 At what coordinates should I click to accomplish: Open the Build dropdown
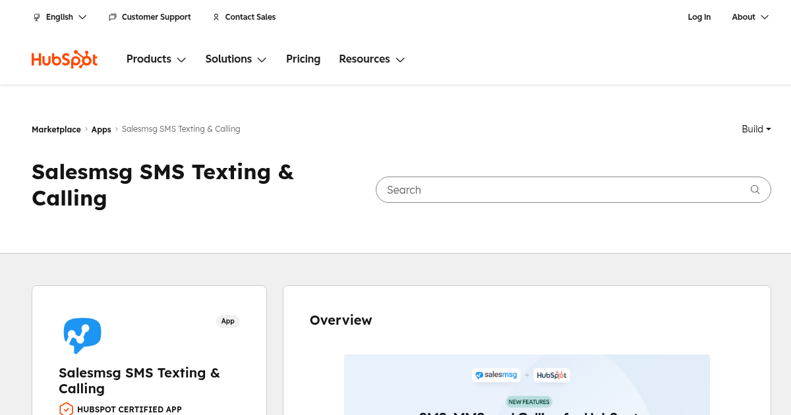click(756, 129)
